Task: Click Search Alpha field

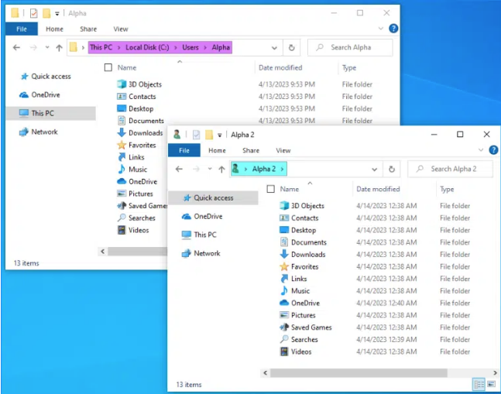Action: pyautogui.click(x=350, y=47)
